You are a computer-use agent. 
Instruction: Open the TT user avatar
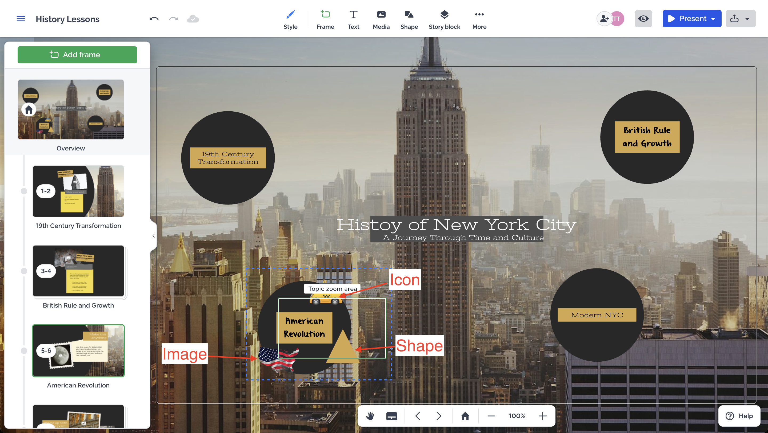[x=617, y=19]
